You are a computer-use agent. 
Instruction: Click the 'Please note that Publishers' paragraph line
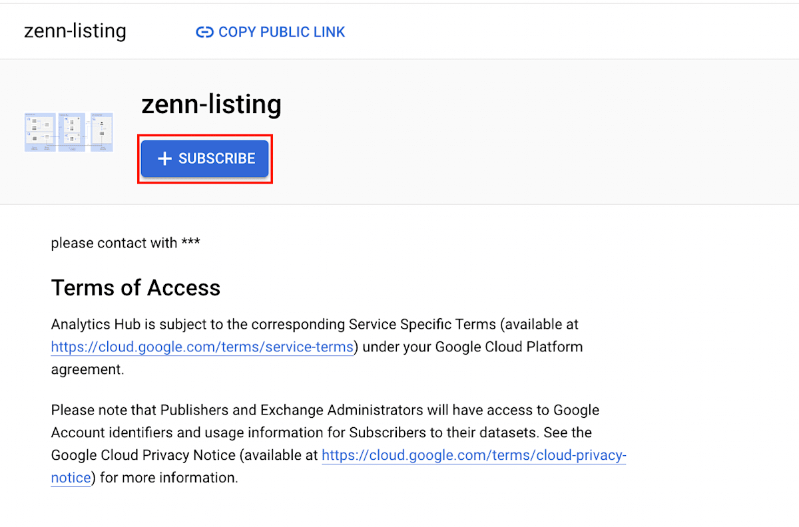coord(326,410)
